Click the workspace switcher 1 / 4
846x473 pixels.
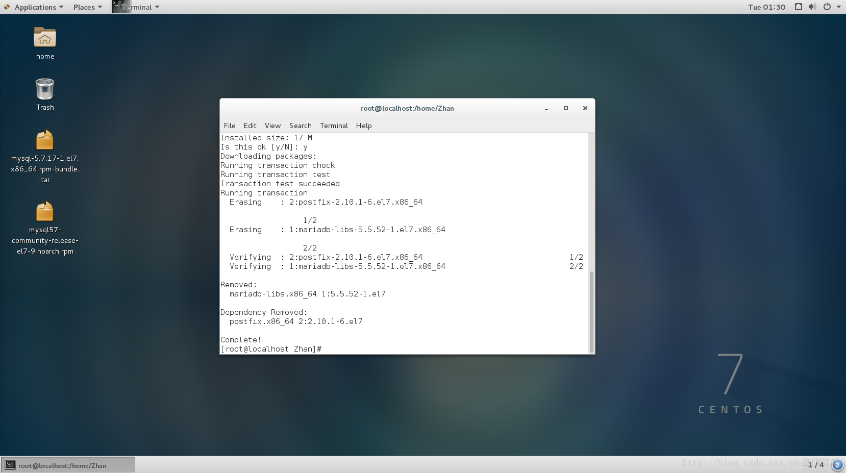point(815,465)
